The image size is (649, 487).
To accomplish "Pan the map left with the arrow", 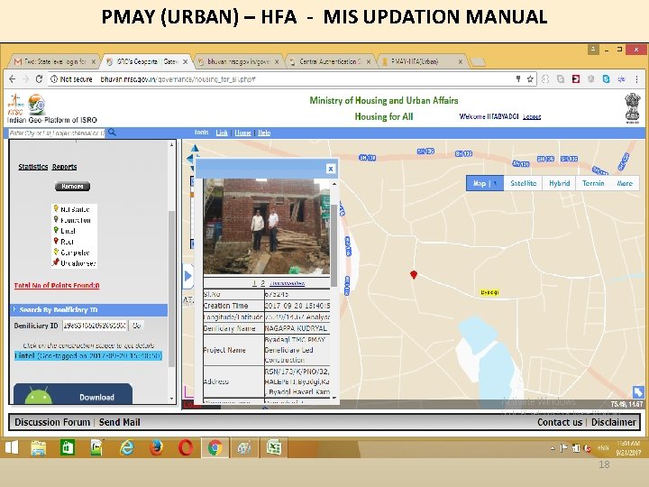I will (189, 158).
